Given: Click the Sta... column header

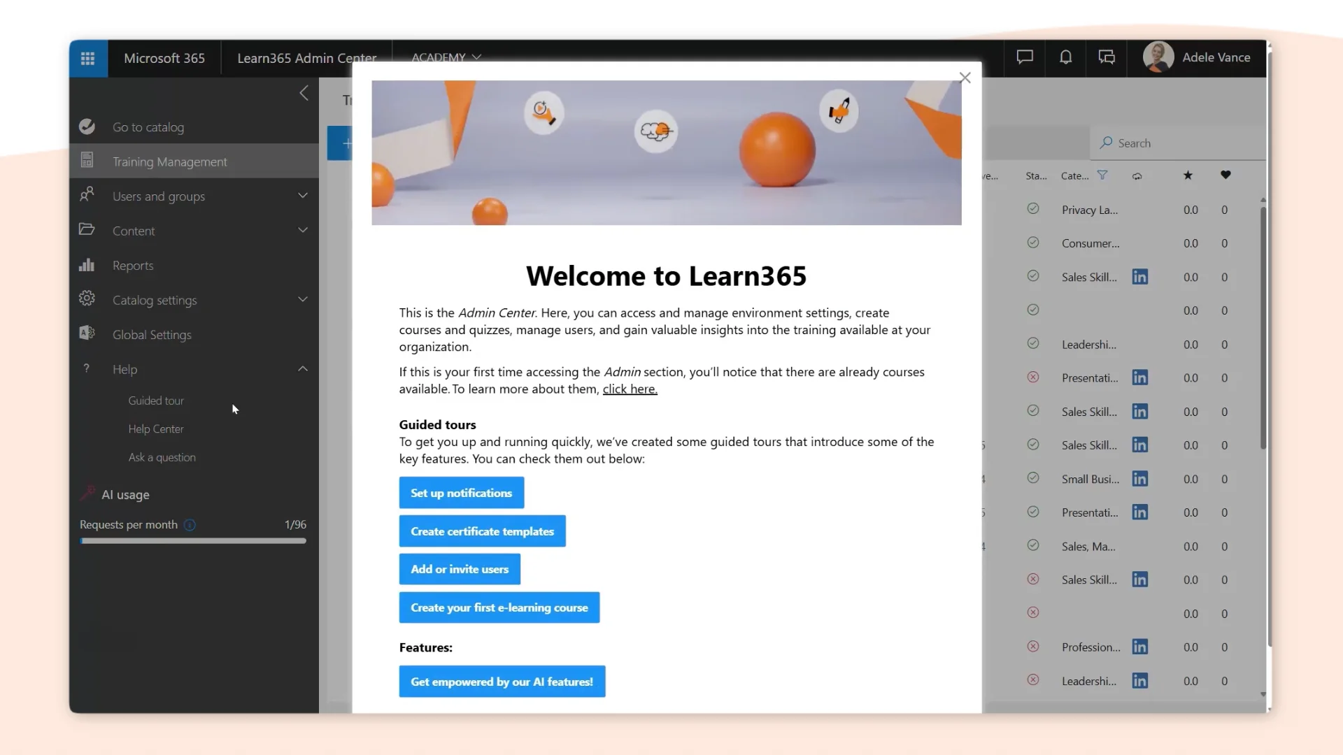Looking at the screenshot, I should [x=1036, y=176].
